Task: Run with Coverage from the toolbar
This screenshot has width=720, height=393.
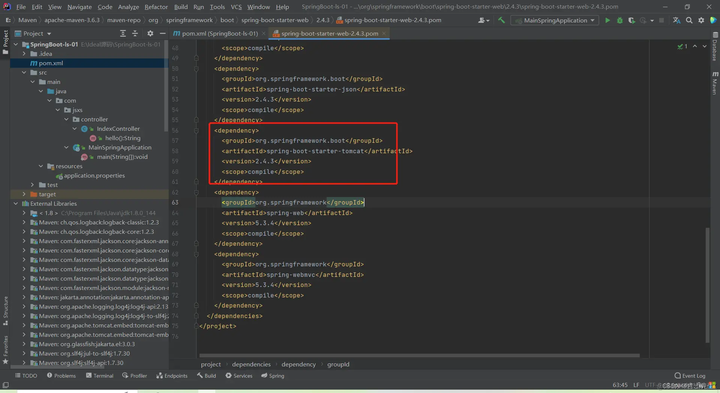Action: point(631,20)
